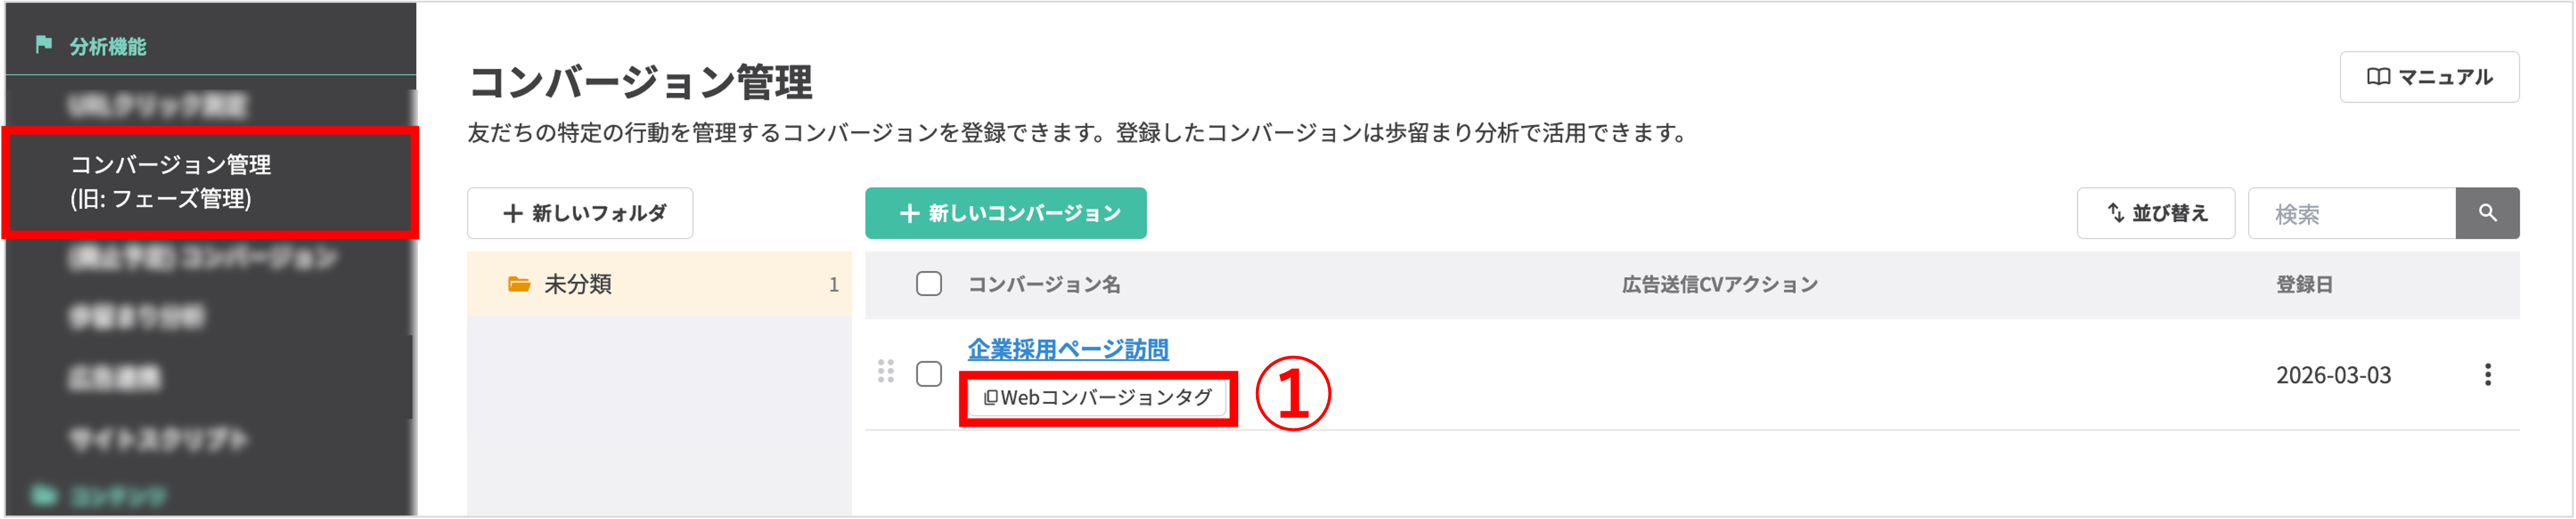The height and width of the screenshot is (519, 2576).
Task: Open the 企業採用ページ訪問 conversion link
Action: click(x=1070, y=350)
